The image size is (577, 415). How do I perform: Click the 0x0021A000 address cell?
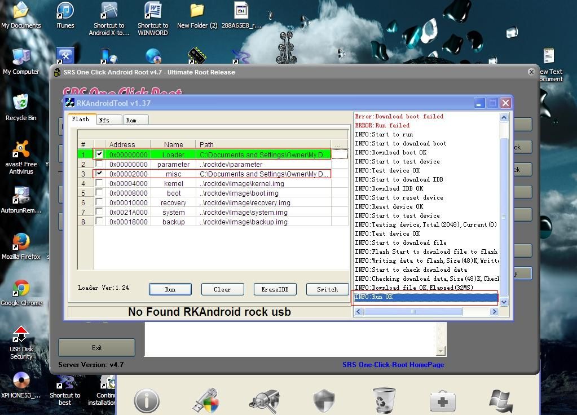click(x=128, y=212)
